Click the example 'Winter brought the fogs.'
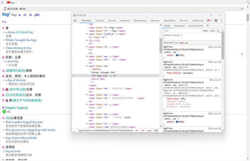Image resolution: width=250 pixels, height=161 pixels. [21, 40]
